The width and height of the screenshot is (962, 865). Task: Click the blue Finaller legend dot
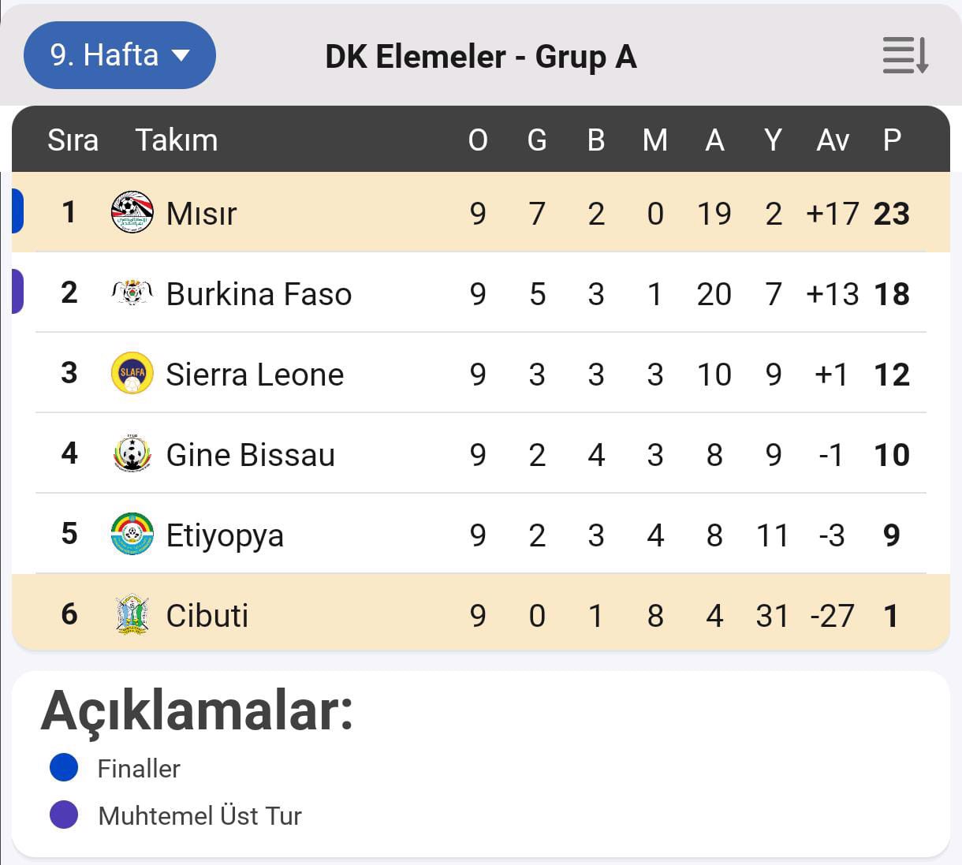pos(64,767)
